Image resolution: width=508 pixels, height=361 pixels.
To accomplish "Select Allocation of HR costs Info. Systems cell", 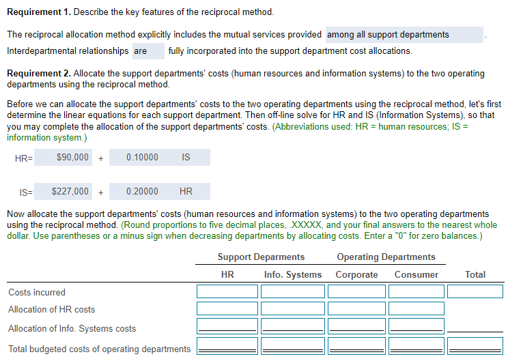I will tap(292, 308).
